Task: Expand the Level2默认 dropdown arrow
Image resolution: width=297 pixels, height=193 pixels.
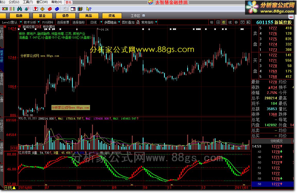Action: pyautogui.click(x=21, y=22)
